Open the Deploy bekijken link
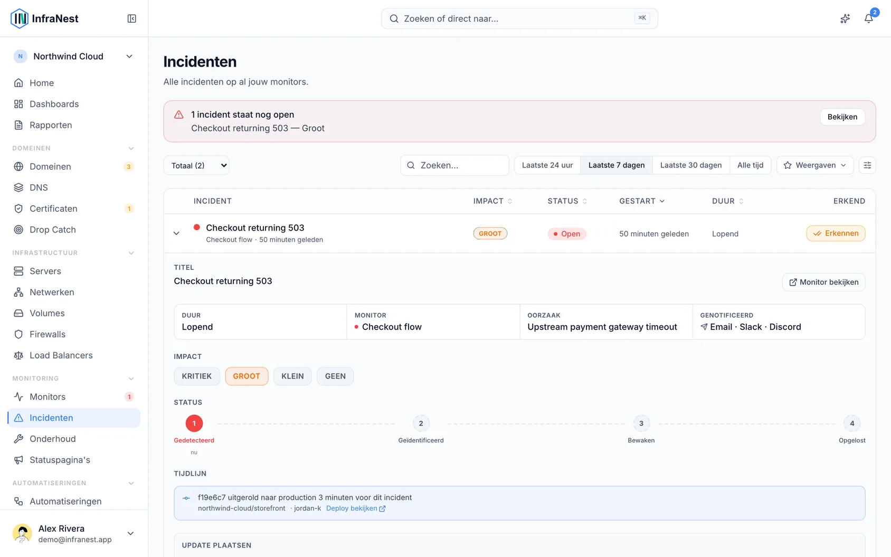 356,508
